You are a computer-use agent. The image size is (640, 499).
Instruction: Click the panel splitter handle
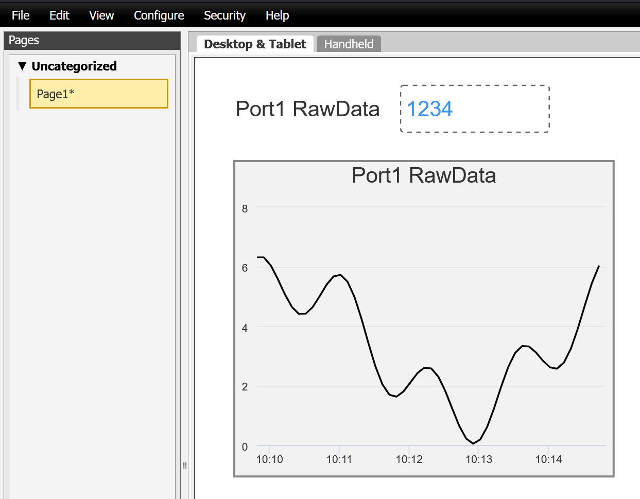tap(184, 466)
